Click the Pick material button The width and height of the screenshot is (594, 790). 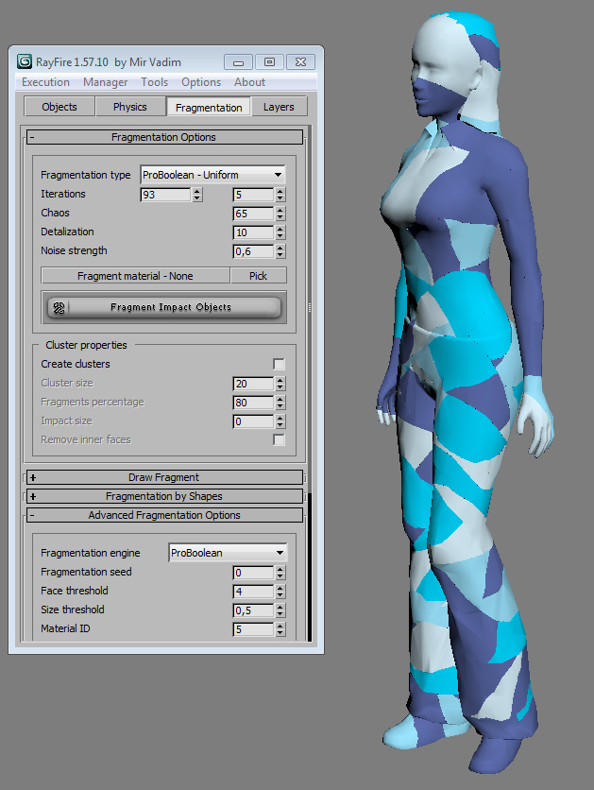tap(258, 276)
